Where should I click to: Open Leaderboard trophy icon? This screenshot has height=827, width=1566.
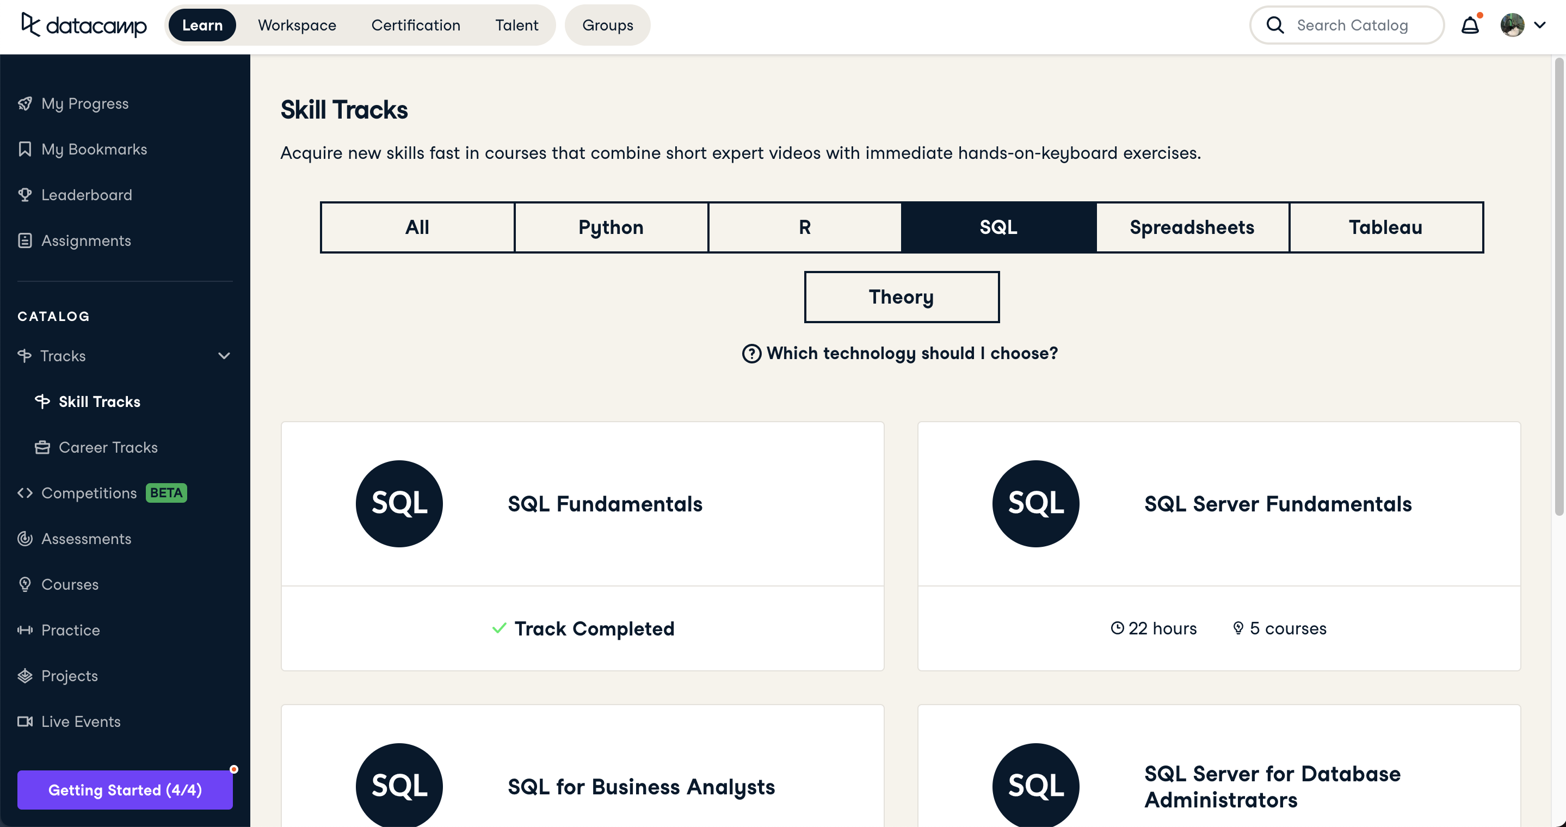(x=25, y=194)
